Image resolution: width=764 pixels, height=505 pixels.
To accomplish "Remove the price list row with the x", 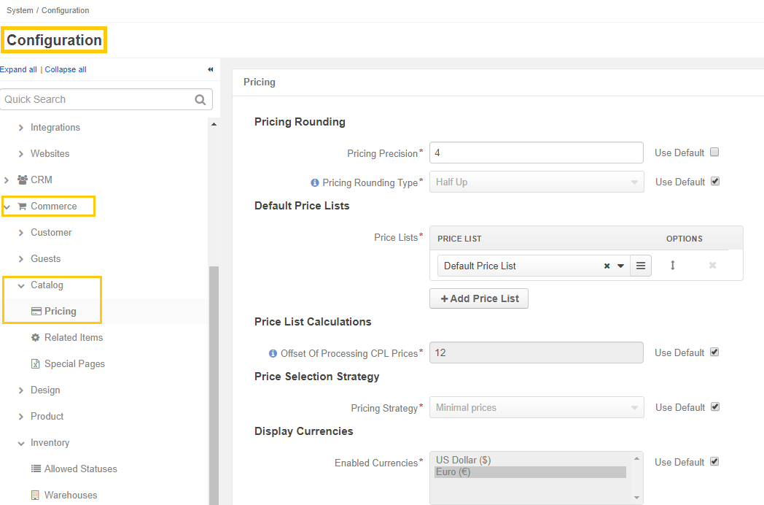I will click(712, 266).
